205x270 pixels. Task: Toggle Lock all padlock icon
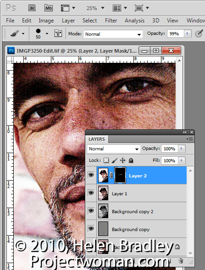[131, 160]
